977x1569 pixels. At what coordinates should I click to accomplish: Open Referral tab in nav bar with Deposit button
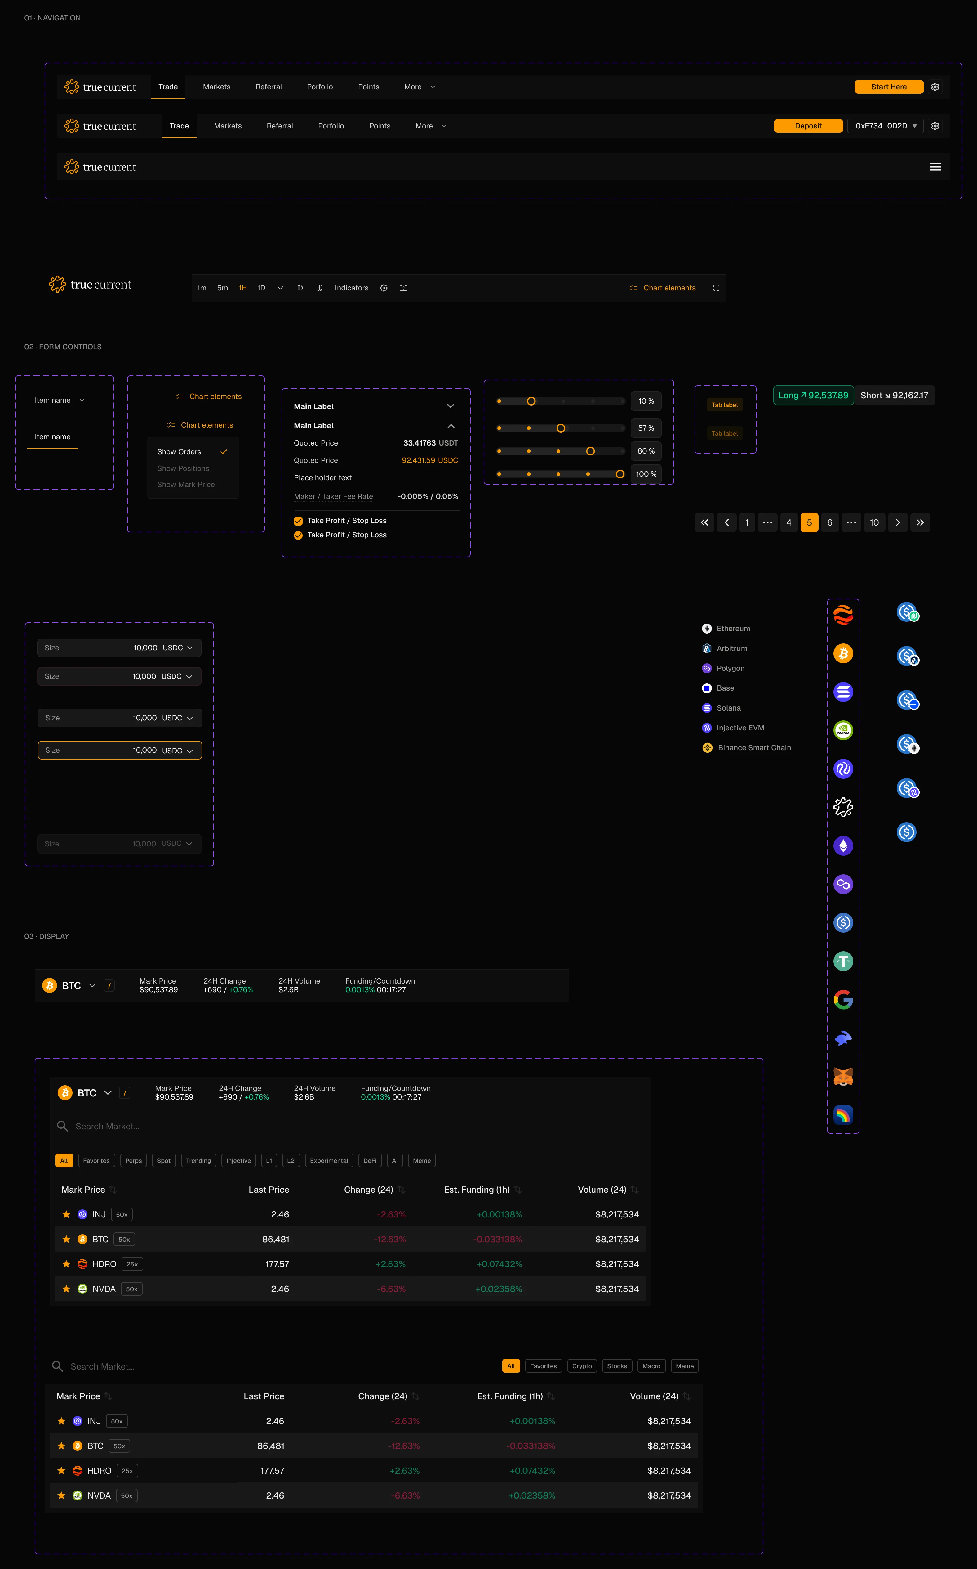click(280, 126)
